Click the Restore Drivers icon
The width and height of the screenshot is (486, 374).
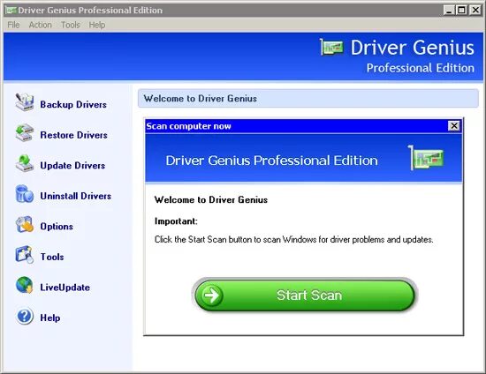(25, 133)
